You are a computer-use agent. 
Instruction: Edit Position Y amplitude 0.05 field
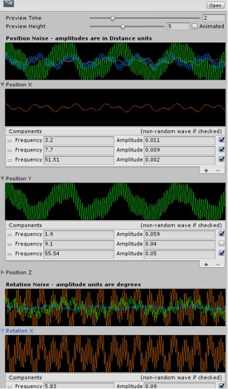pyautogui.click(x=179, y=253)
